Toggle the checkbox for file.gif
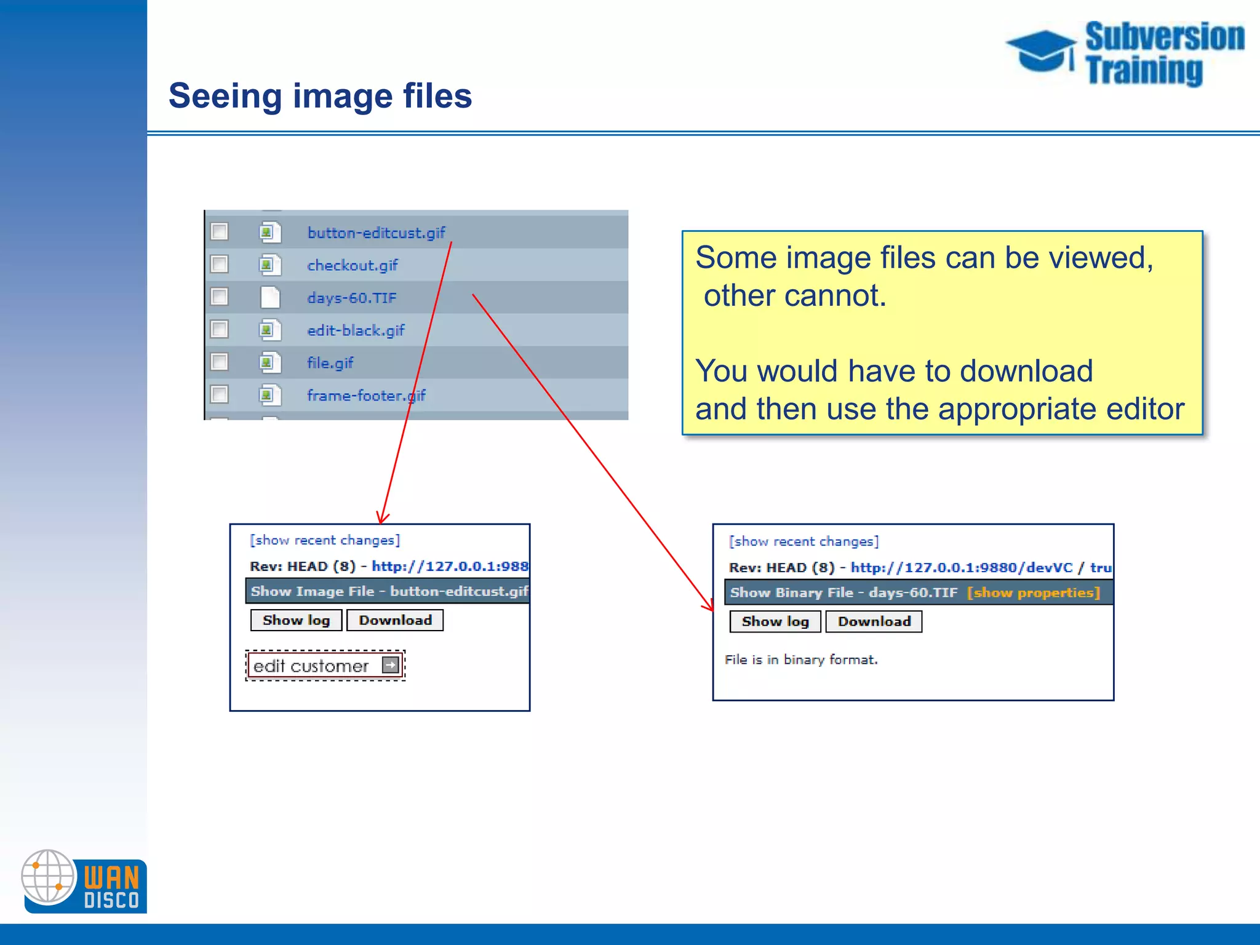The height and width of the screenshot is (945, 1260). pyautogui.click(x=219, y=361)
